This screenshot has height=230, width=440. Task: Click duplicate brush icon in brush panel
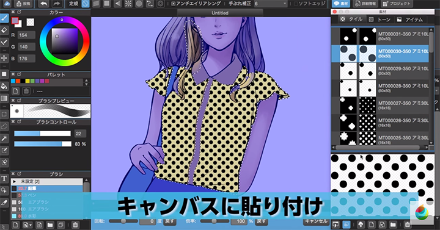click(x=61, y=225)
